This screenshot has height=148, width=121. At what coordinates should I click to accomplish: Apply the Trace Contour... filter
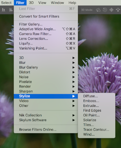[97, 130]
